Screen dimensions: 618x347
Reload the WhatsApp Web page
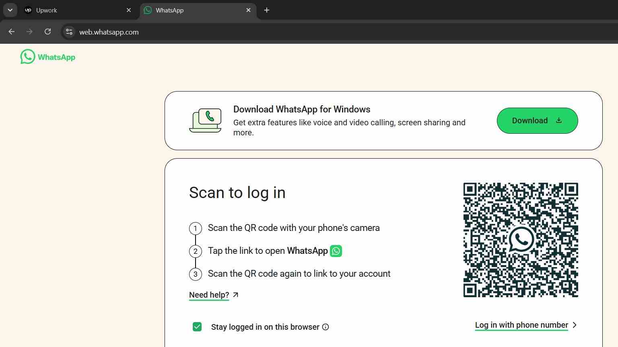47,32
